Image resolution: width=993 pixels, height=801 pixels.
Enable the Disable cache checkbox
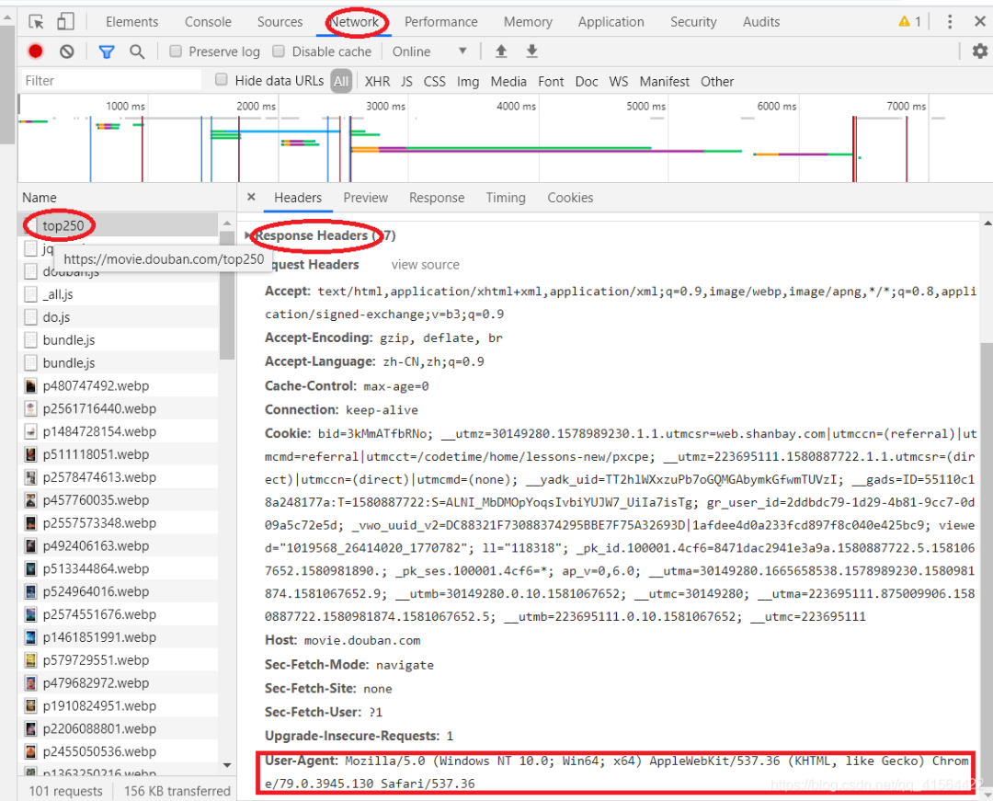(x=279, y=51)
